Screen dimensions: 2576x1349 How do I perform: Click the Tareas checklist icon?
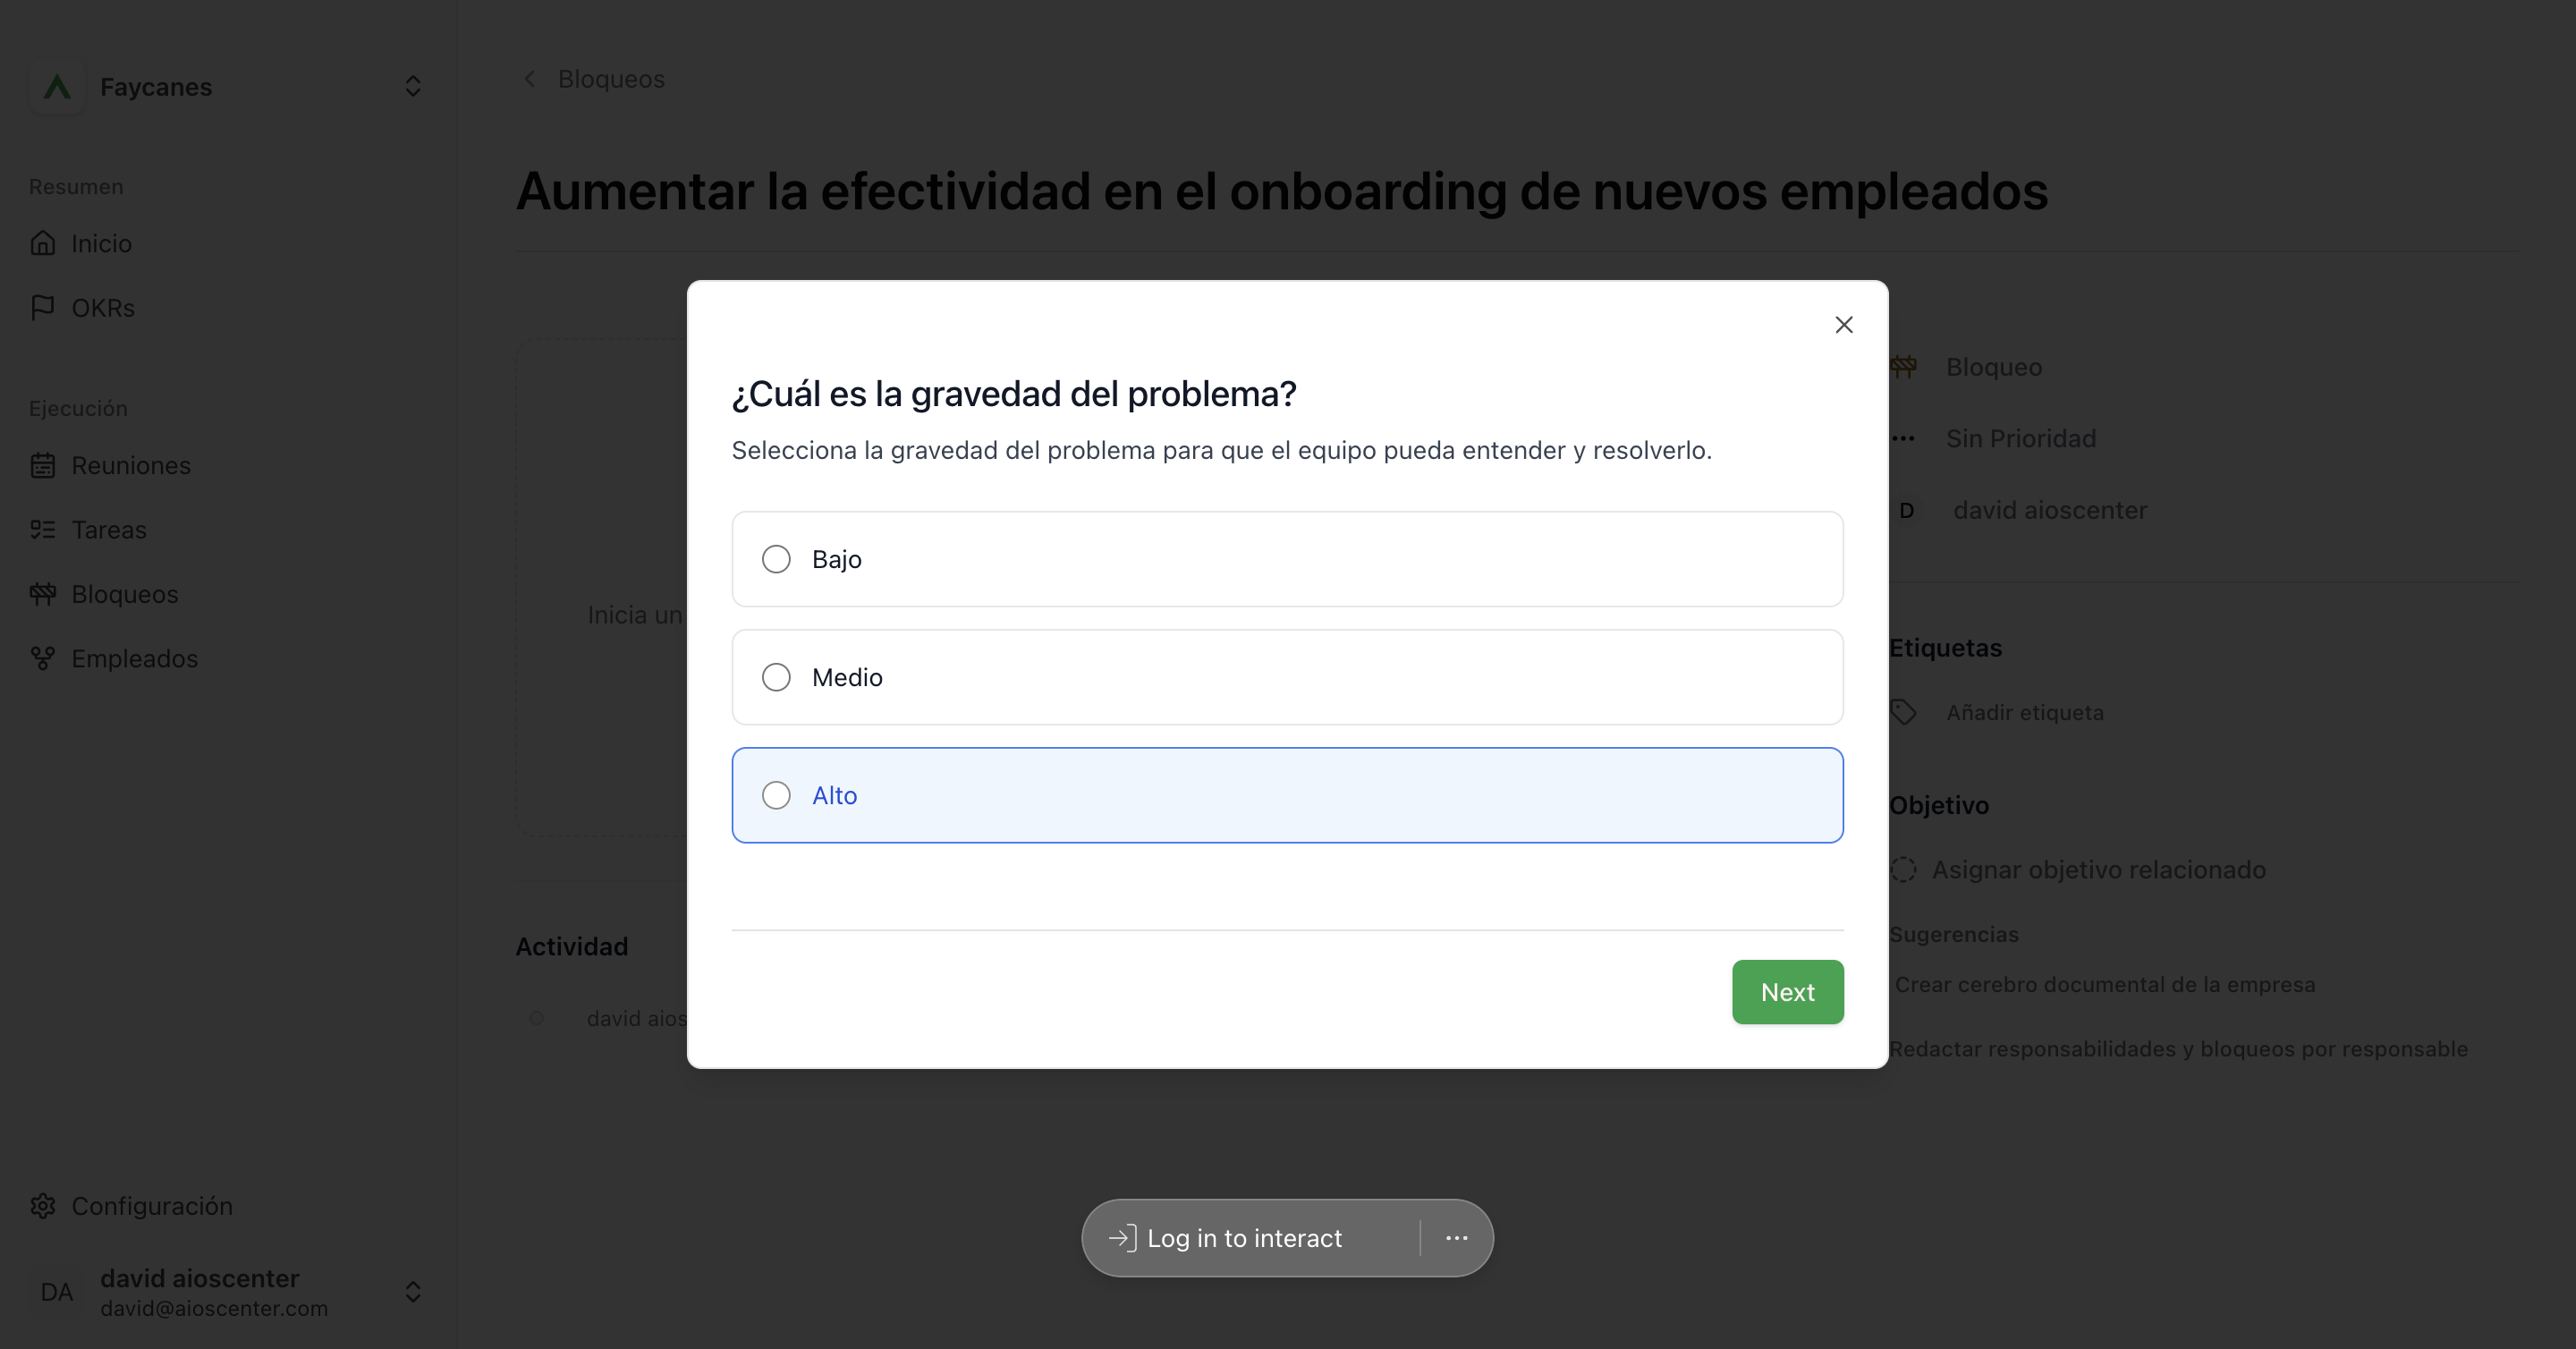(43, 530)
